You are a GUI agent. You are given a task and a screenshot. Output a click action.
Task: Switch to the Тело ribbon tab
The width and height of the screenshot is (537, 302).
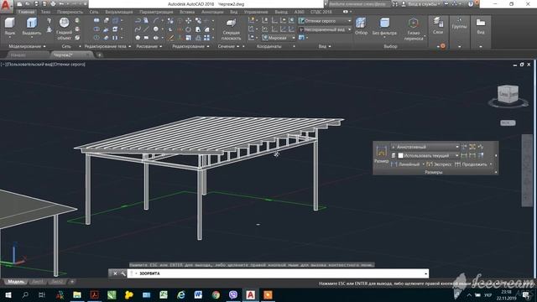pyautogui.click(x=45, y=12)
